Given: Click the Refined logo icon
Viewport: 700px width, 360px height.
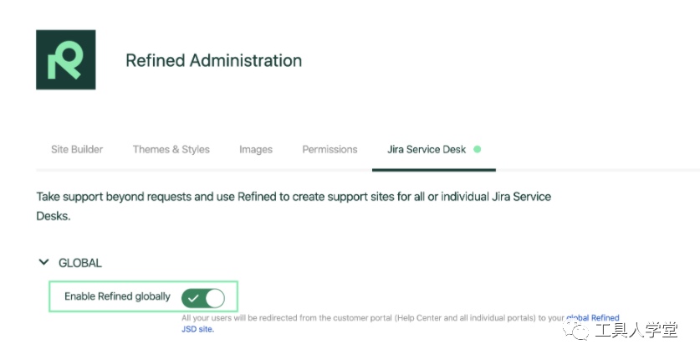Looking at the screenshot, I should click(65, 59).
